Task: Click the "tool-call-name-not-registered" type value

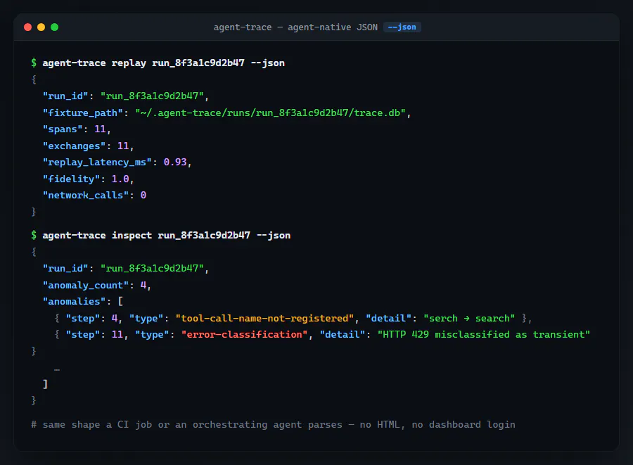Action: [264, 319]
